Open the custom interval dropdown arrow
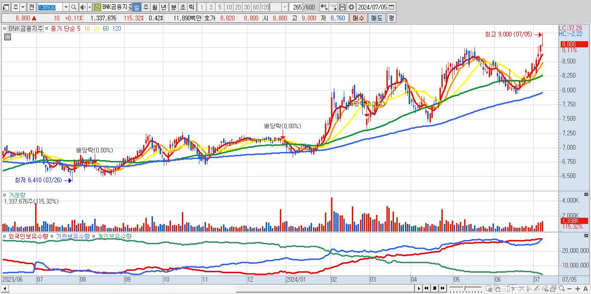The height and width of the screenshot is (294, 591). point(285,7)
